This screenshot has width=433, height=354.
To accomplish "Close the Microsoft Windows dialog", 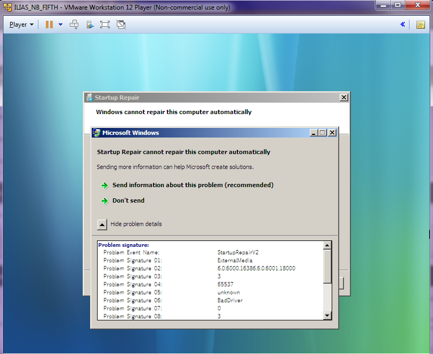I will 332,133.
